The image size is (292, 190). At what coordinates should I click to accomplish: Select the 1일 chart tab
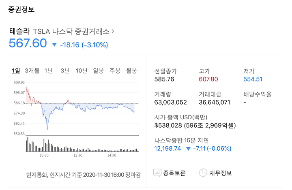(x=16, y=70)
